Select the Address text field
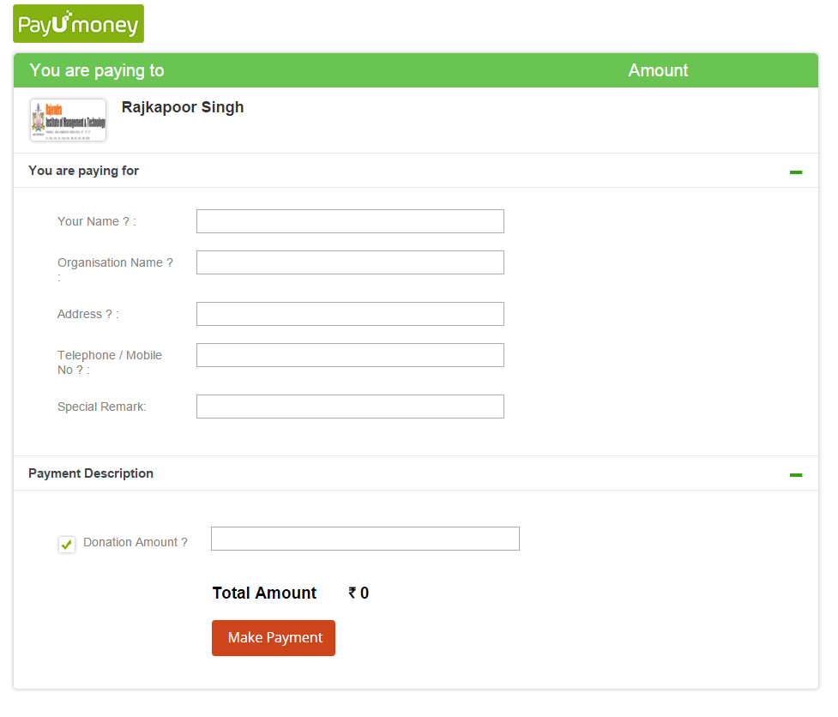Image resolution: width=838 pixels, height=717 pixels. 349,313
